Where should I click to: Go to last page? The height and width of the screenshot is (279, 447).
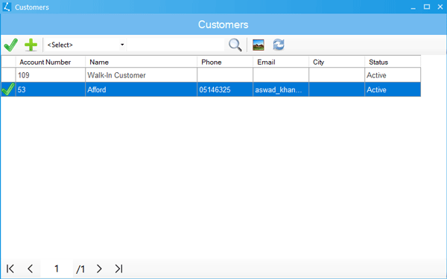tap(119, 269)
